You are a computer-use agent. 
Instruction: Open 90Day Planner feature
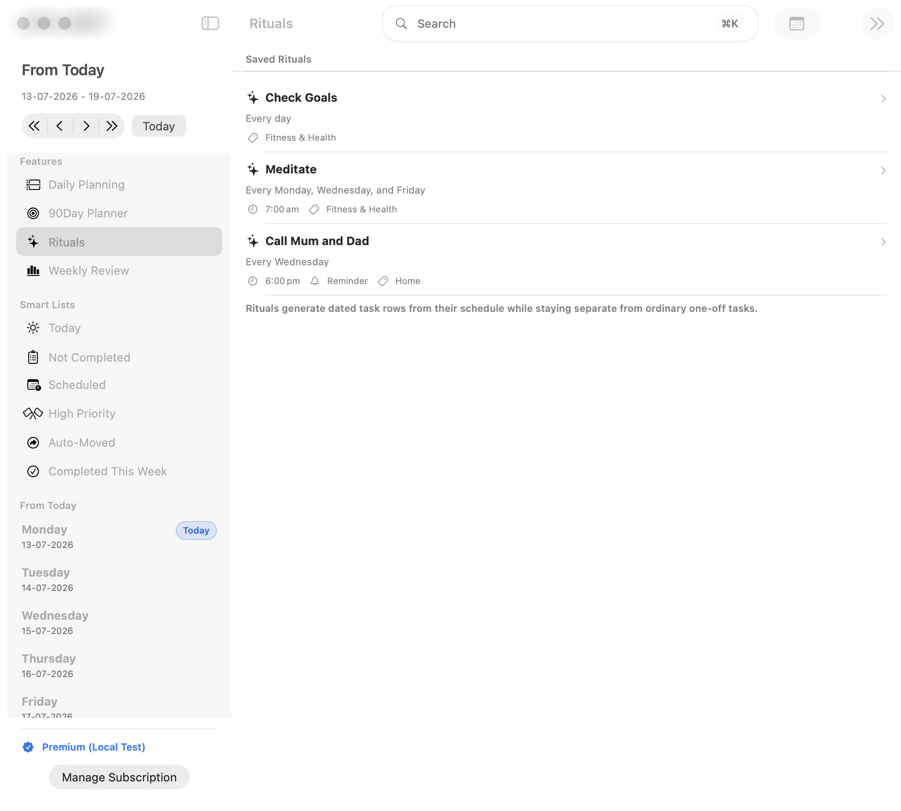tap(119, 213)
